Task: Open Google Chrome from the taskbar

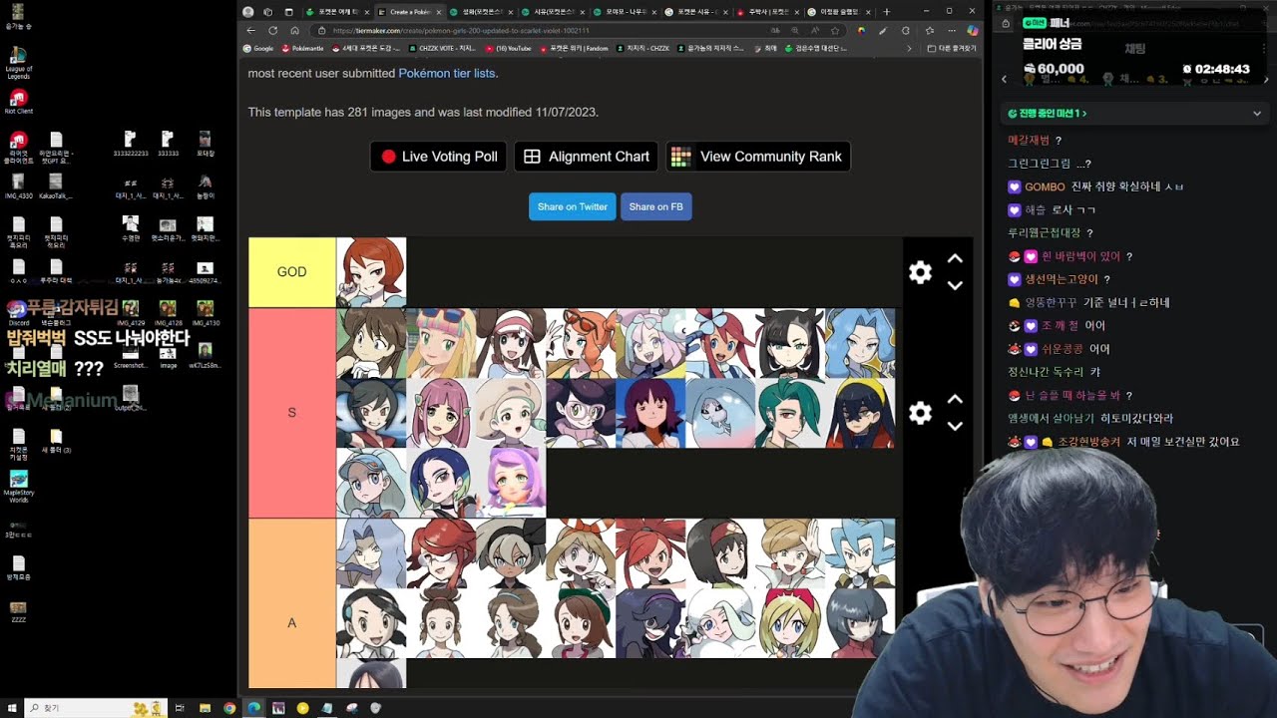Action: (x=229, y=708)
